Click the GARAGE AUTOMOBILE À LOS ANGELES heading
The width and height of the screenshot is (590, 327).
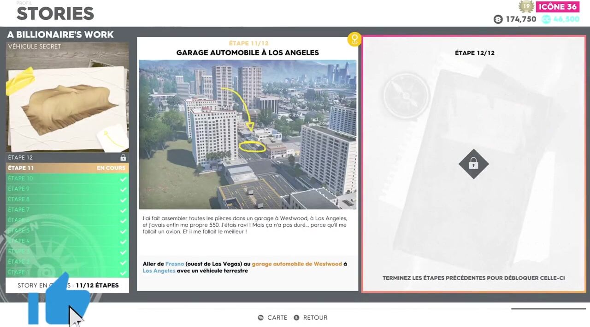(248, 53)
